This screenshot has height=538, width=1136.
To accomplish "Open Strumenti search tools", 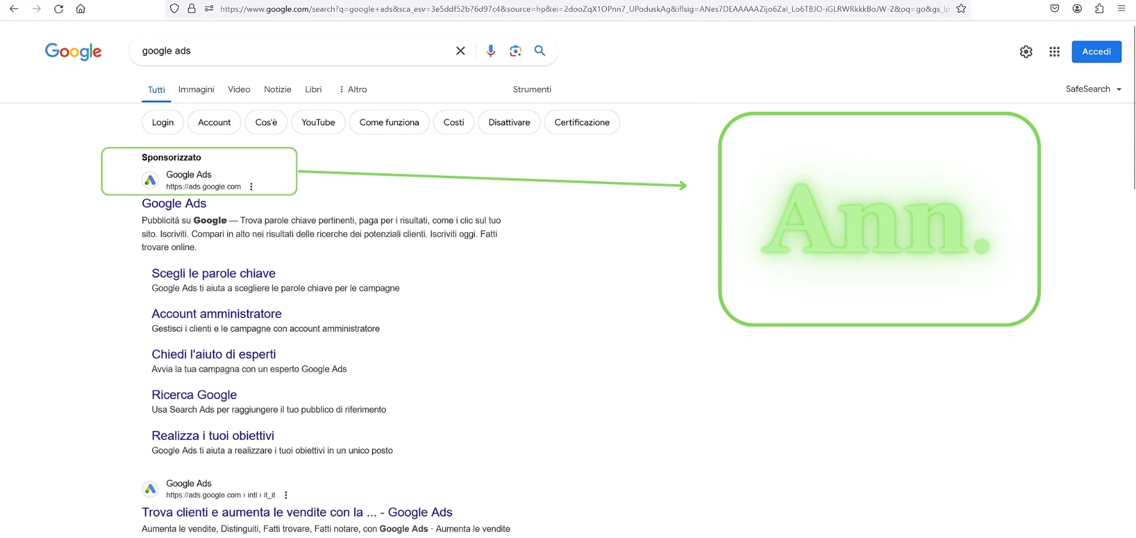I will click(x=532, y=90).
